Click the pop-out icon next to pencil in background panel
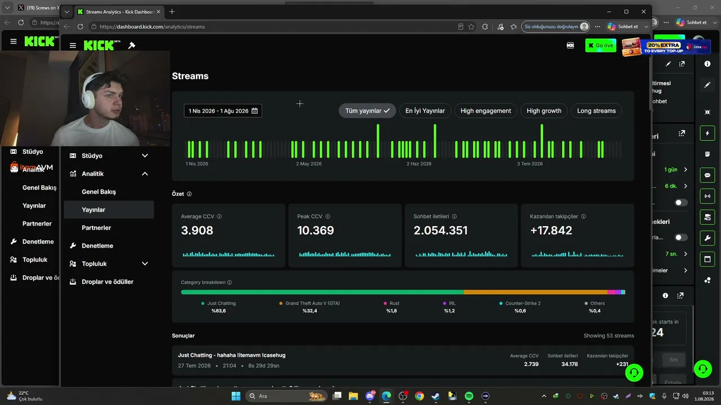Image resolution: width=721 pixels, height=405 pixels. point(682,64)
